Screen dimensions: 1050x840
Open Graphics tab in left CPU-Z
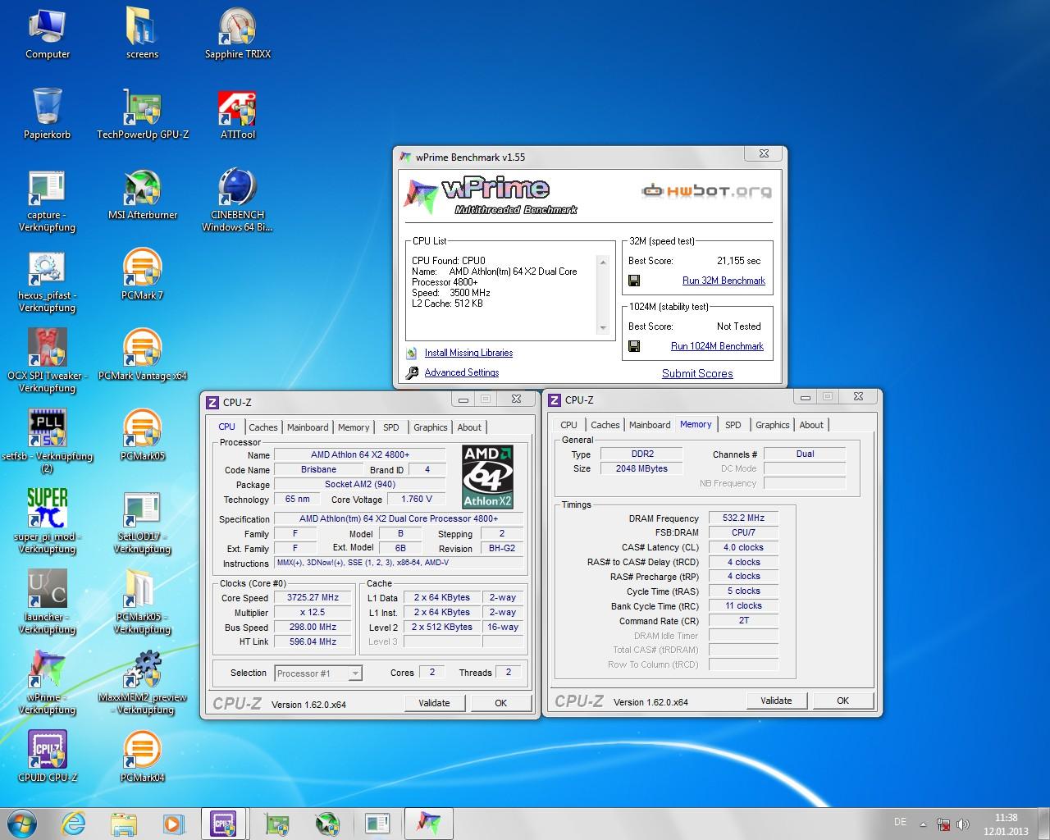click(431, 427)
